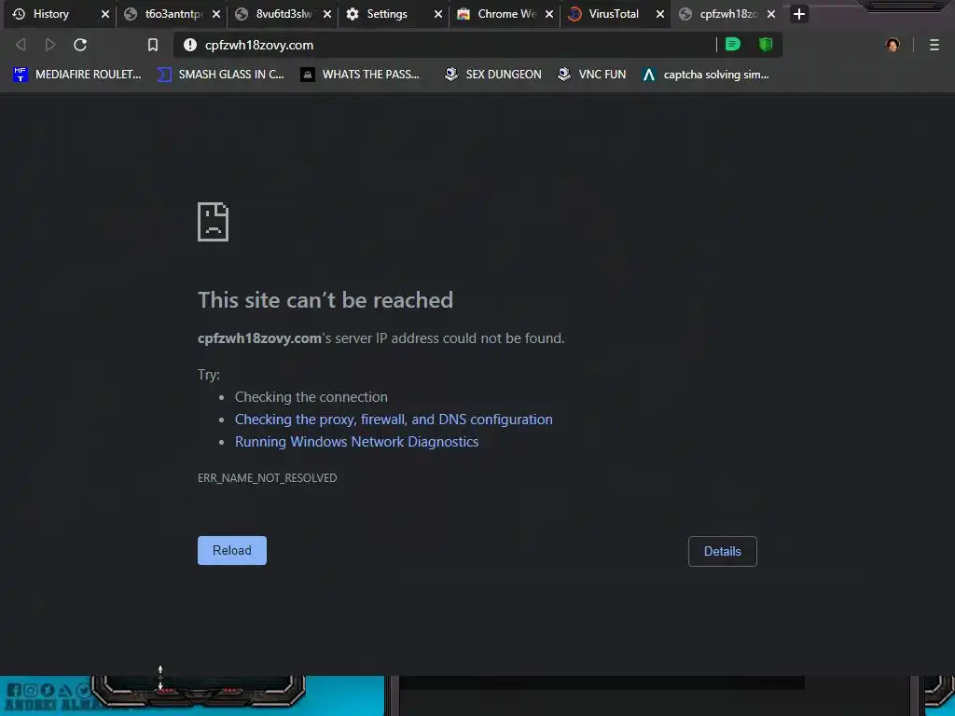Switch to the t6o3antntp tab
Image resolution: width=955 pixels, height=716 pixels.
[173, 14]
